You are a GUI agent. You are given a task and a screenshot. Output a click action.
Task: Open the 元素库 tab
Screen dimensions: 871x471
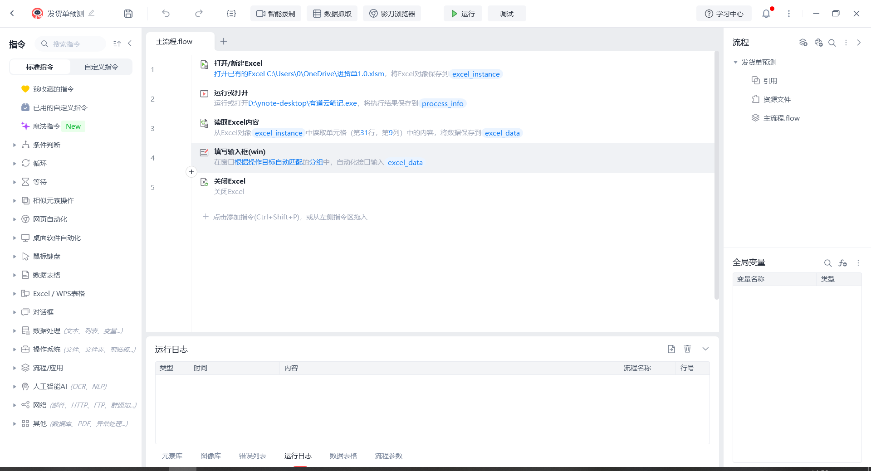[x=172, y=456]
